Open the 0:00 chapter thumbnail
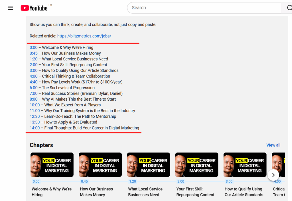The width and height of the screenshot is (292, 201). pyautogui.click(x=52, y=165)
